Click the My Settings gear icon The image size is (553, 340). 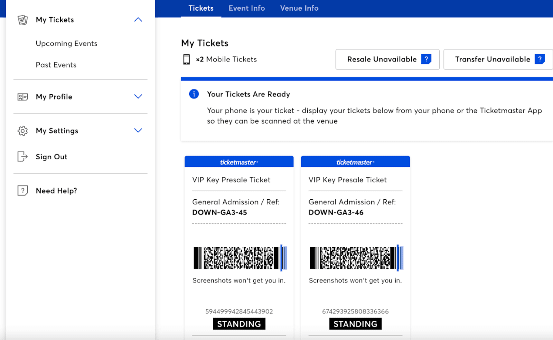tap(23, 131)
